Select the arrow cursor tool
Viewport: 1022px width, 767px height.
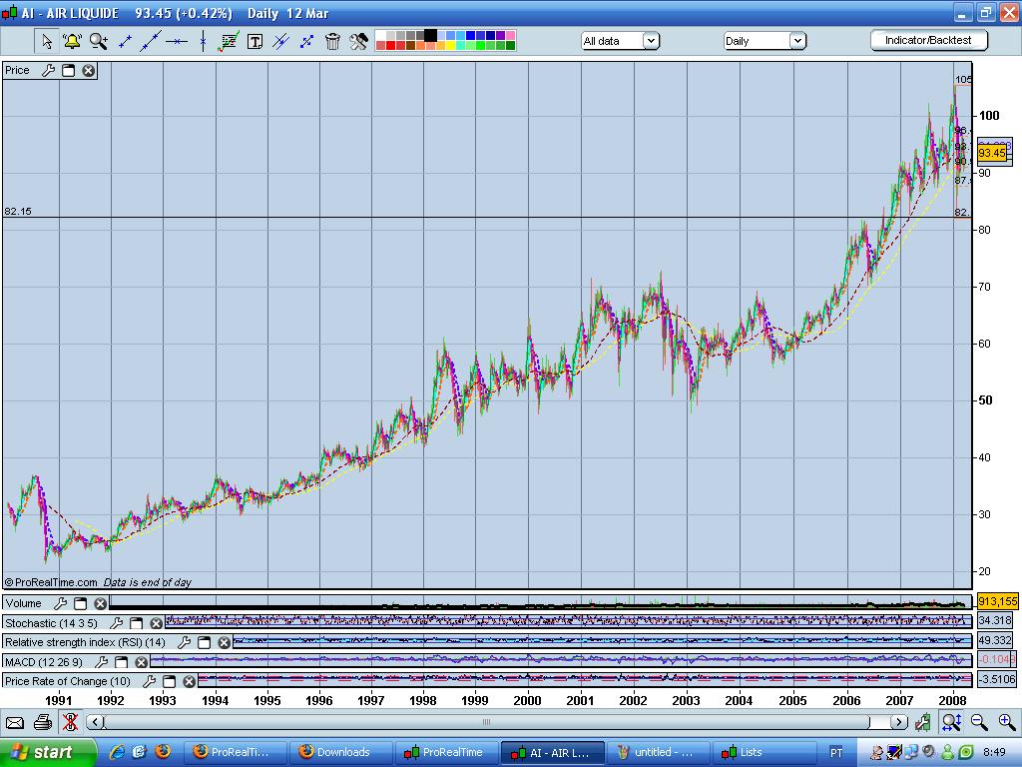(46, 41)
